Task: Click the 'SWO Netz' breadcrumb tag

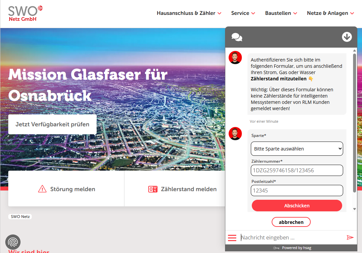Action: 20,217
